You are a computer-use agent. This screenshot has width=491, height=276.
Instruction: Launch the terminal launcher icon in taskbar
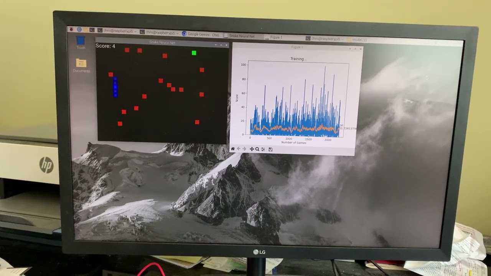click(x=92, y=30)
